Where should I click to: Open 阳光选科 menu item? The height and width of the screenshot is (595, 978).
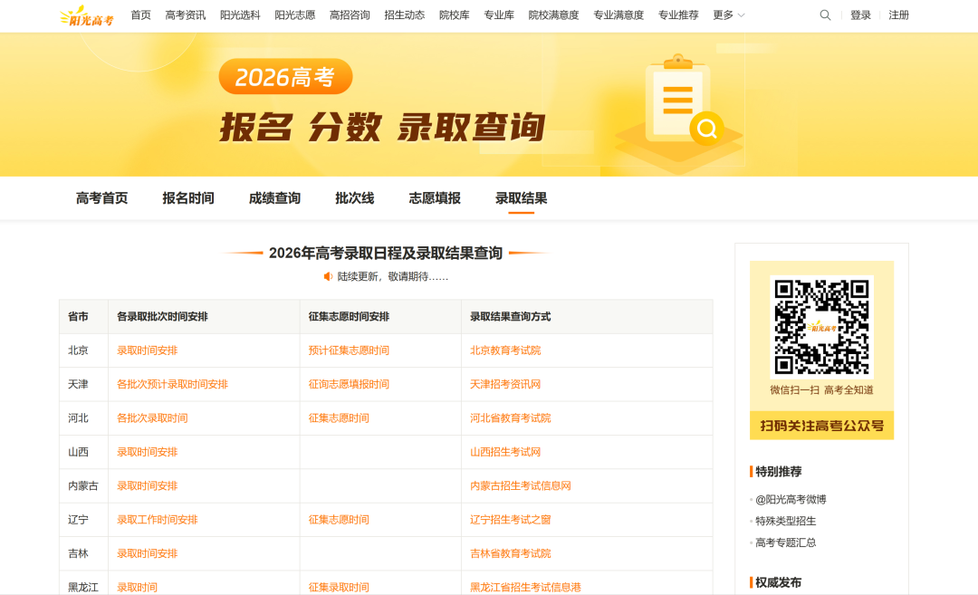[x=240, y=15]
